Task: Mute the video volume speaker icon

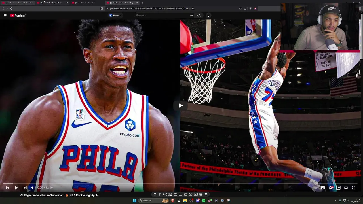Action: click(32, 188)
